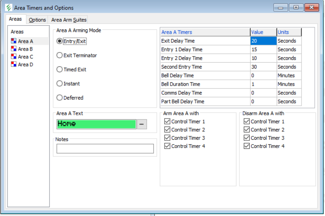325x216 pixels.
Task: Click the ellipsis button beside Home text
Action: 142,124
